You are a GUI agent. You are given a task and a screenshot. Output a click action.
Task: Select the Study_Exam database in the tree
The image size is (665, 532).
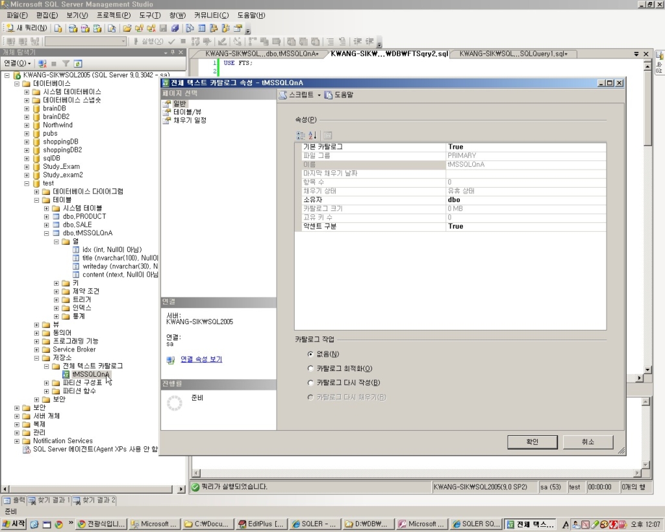click(x=61, y=167)
